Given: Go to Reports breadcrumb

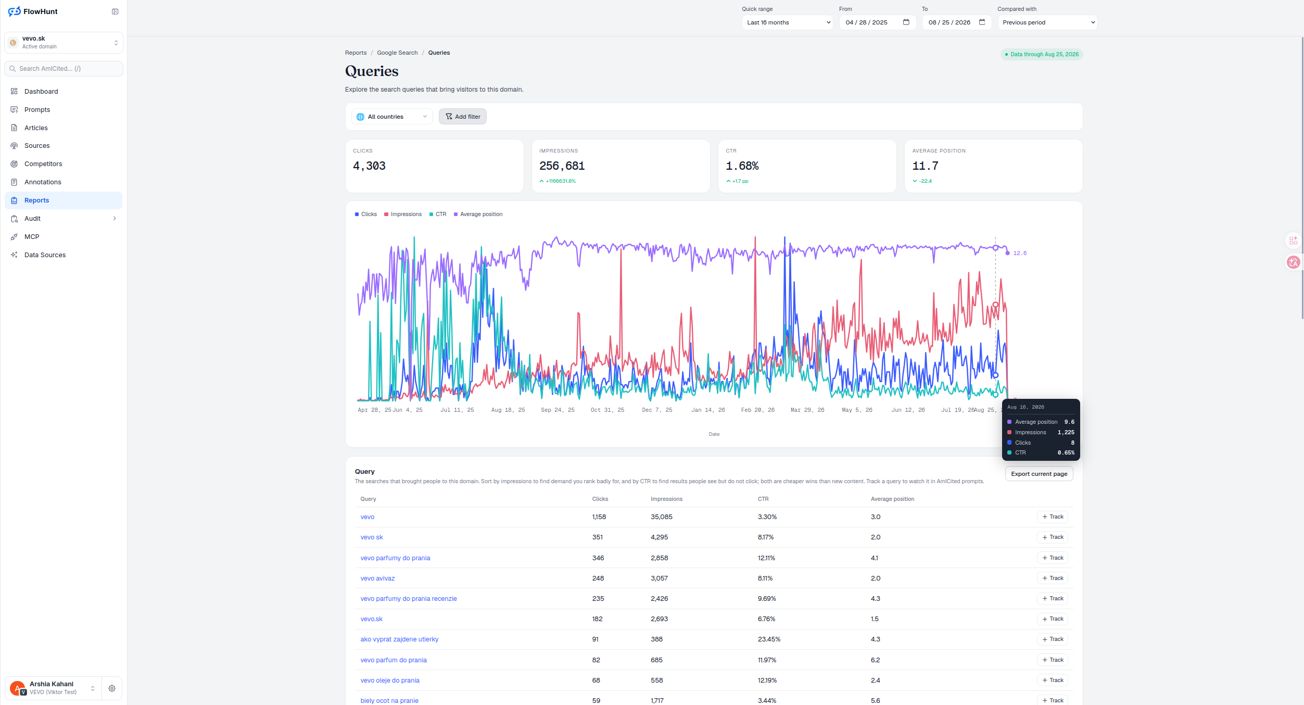Looking at the screenshot, I should tap(356, 53).
